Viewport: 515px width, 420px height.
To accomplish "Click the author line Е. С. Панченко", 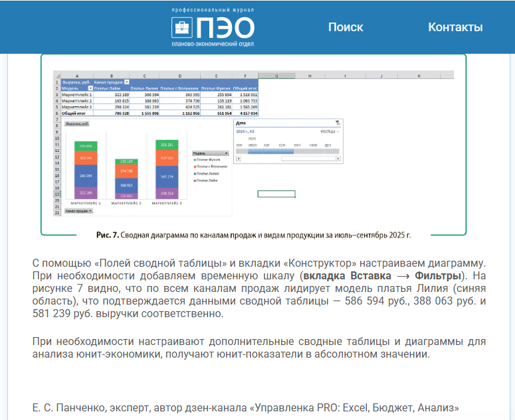I will [246, 408].
